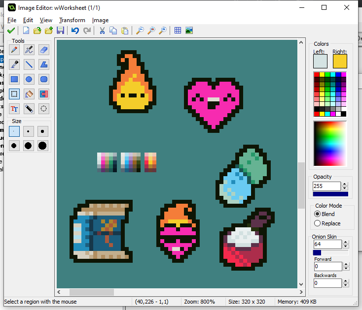Enable Replace color mode
This screenshot has height=310, width=362.
click(317, 223)
